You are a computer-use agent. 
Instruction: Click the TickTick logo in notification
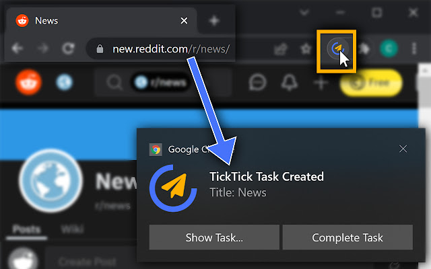pyautogui.click(x=173, y=188)
